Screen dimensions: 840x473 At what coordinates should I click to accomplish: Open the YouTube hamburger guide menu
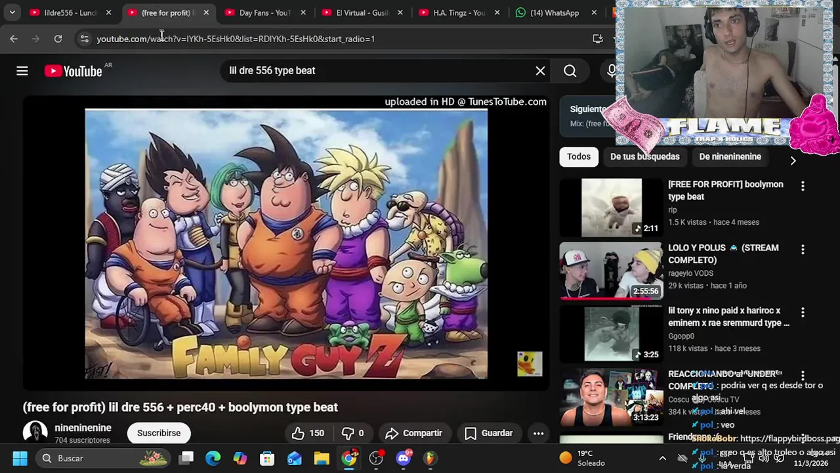tap(22, 71)
